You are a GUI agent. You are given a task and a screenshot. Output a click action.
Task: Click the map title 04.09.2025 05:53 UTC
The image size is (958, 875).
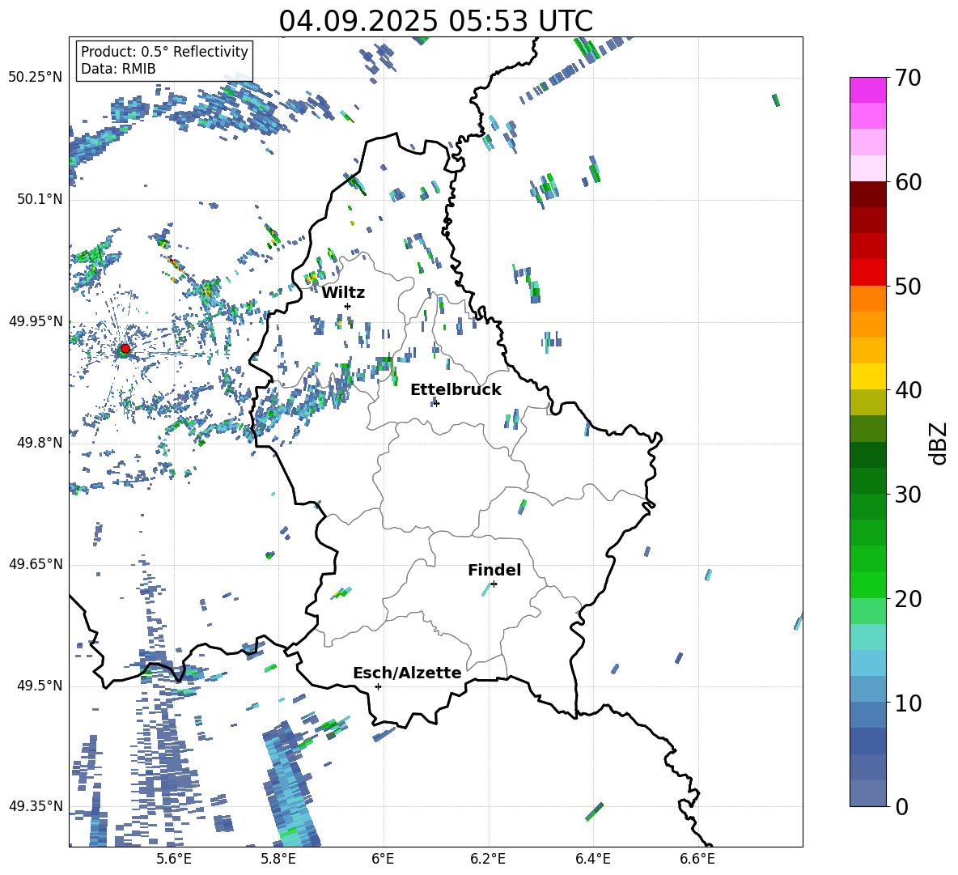(436, 21)
